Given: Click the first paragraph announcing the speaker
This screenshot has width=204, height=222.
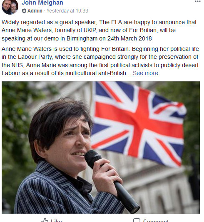Looking at the screenshot, I should tap(99, 30).
